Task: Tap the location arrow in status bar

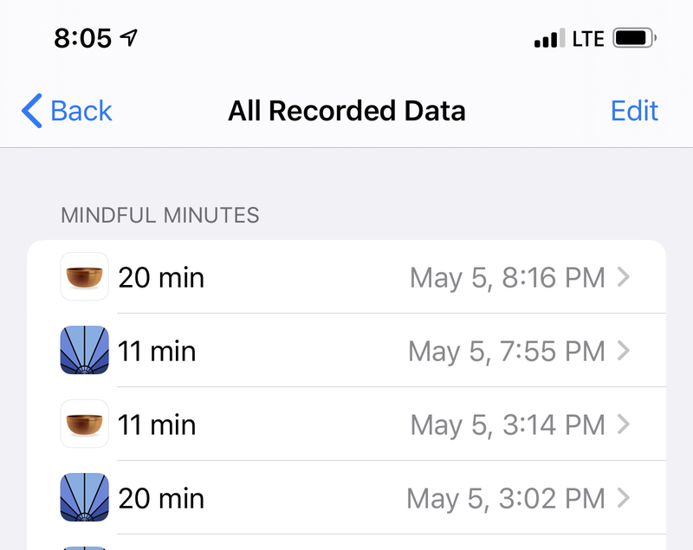Action: pyautogui.click(x=128, y=38)
